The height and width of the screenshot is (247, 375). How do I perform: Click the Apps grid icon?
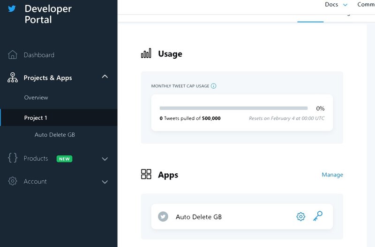click(x=146, y=175)
